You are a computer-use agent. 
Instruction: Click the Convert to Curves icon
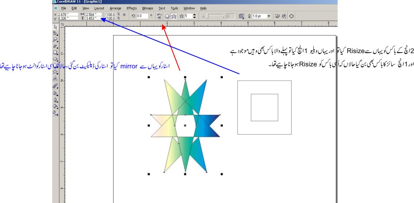coord(291,16)
